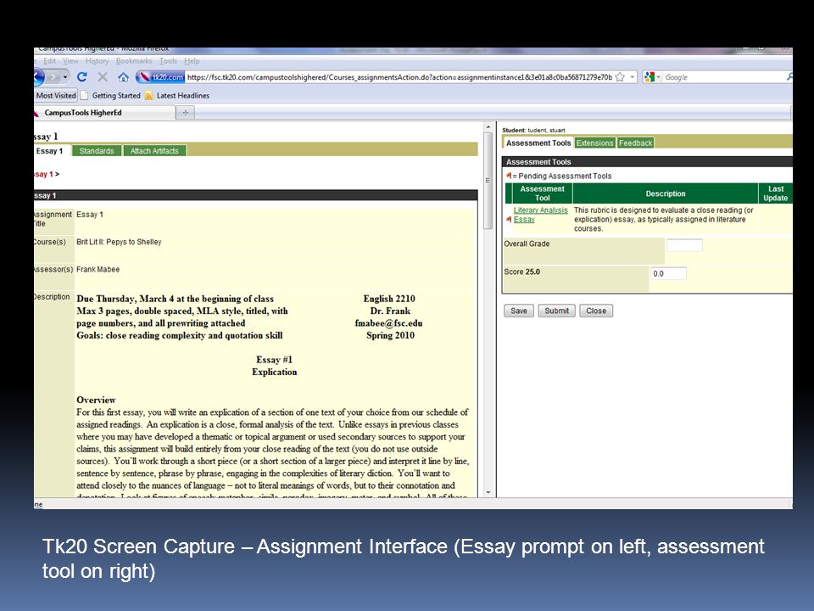Reload the page with the refresh icon
This screenshot has width=814, height=611.
coord(81,77)
